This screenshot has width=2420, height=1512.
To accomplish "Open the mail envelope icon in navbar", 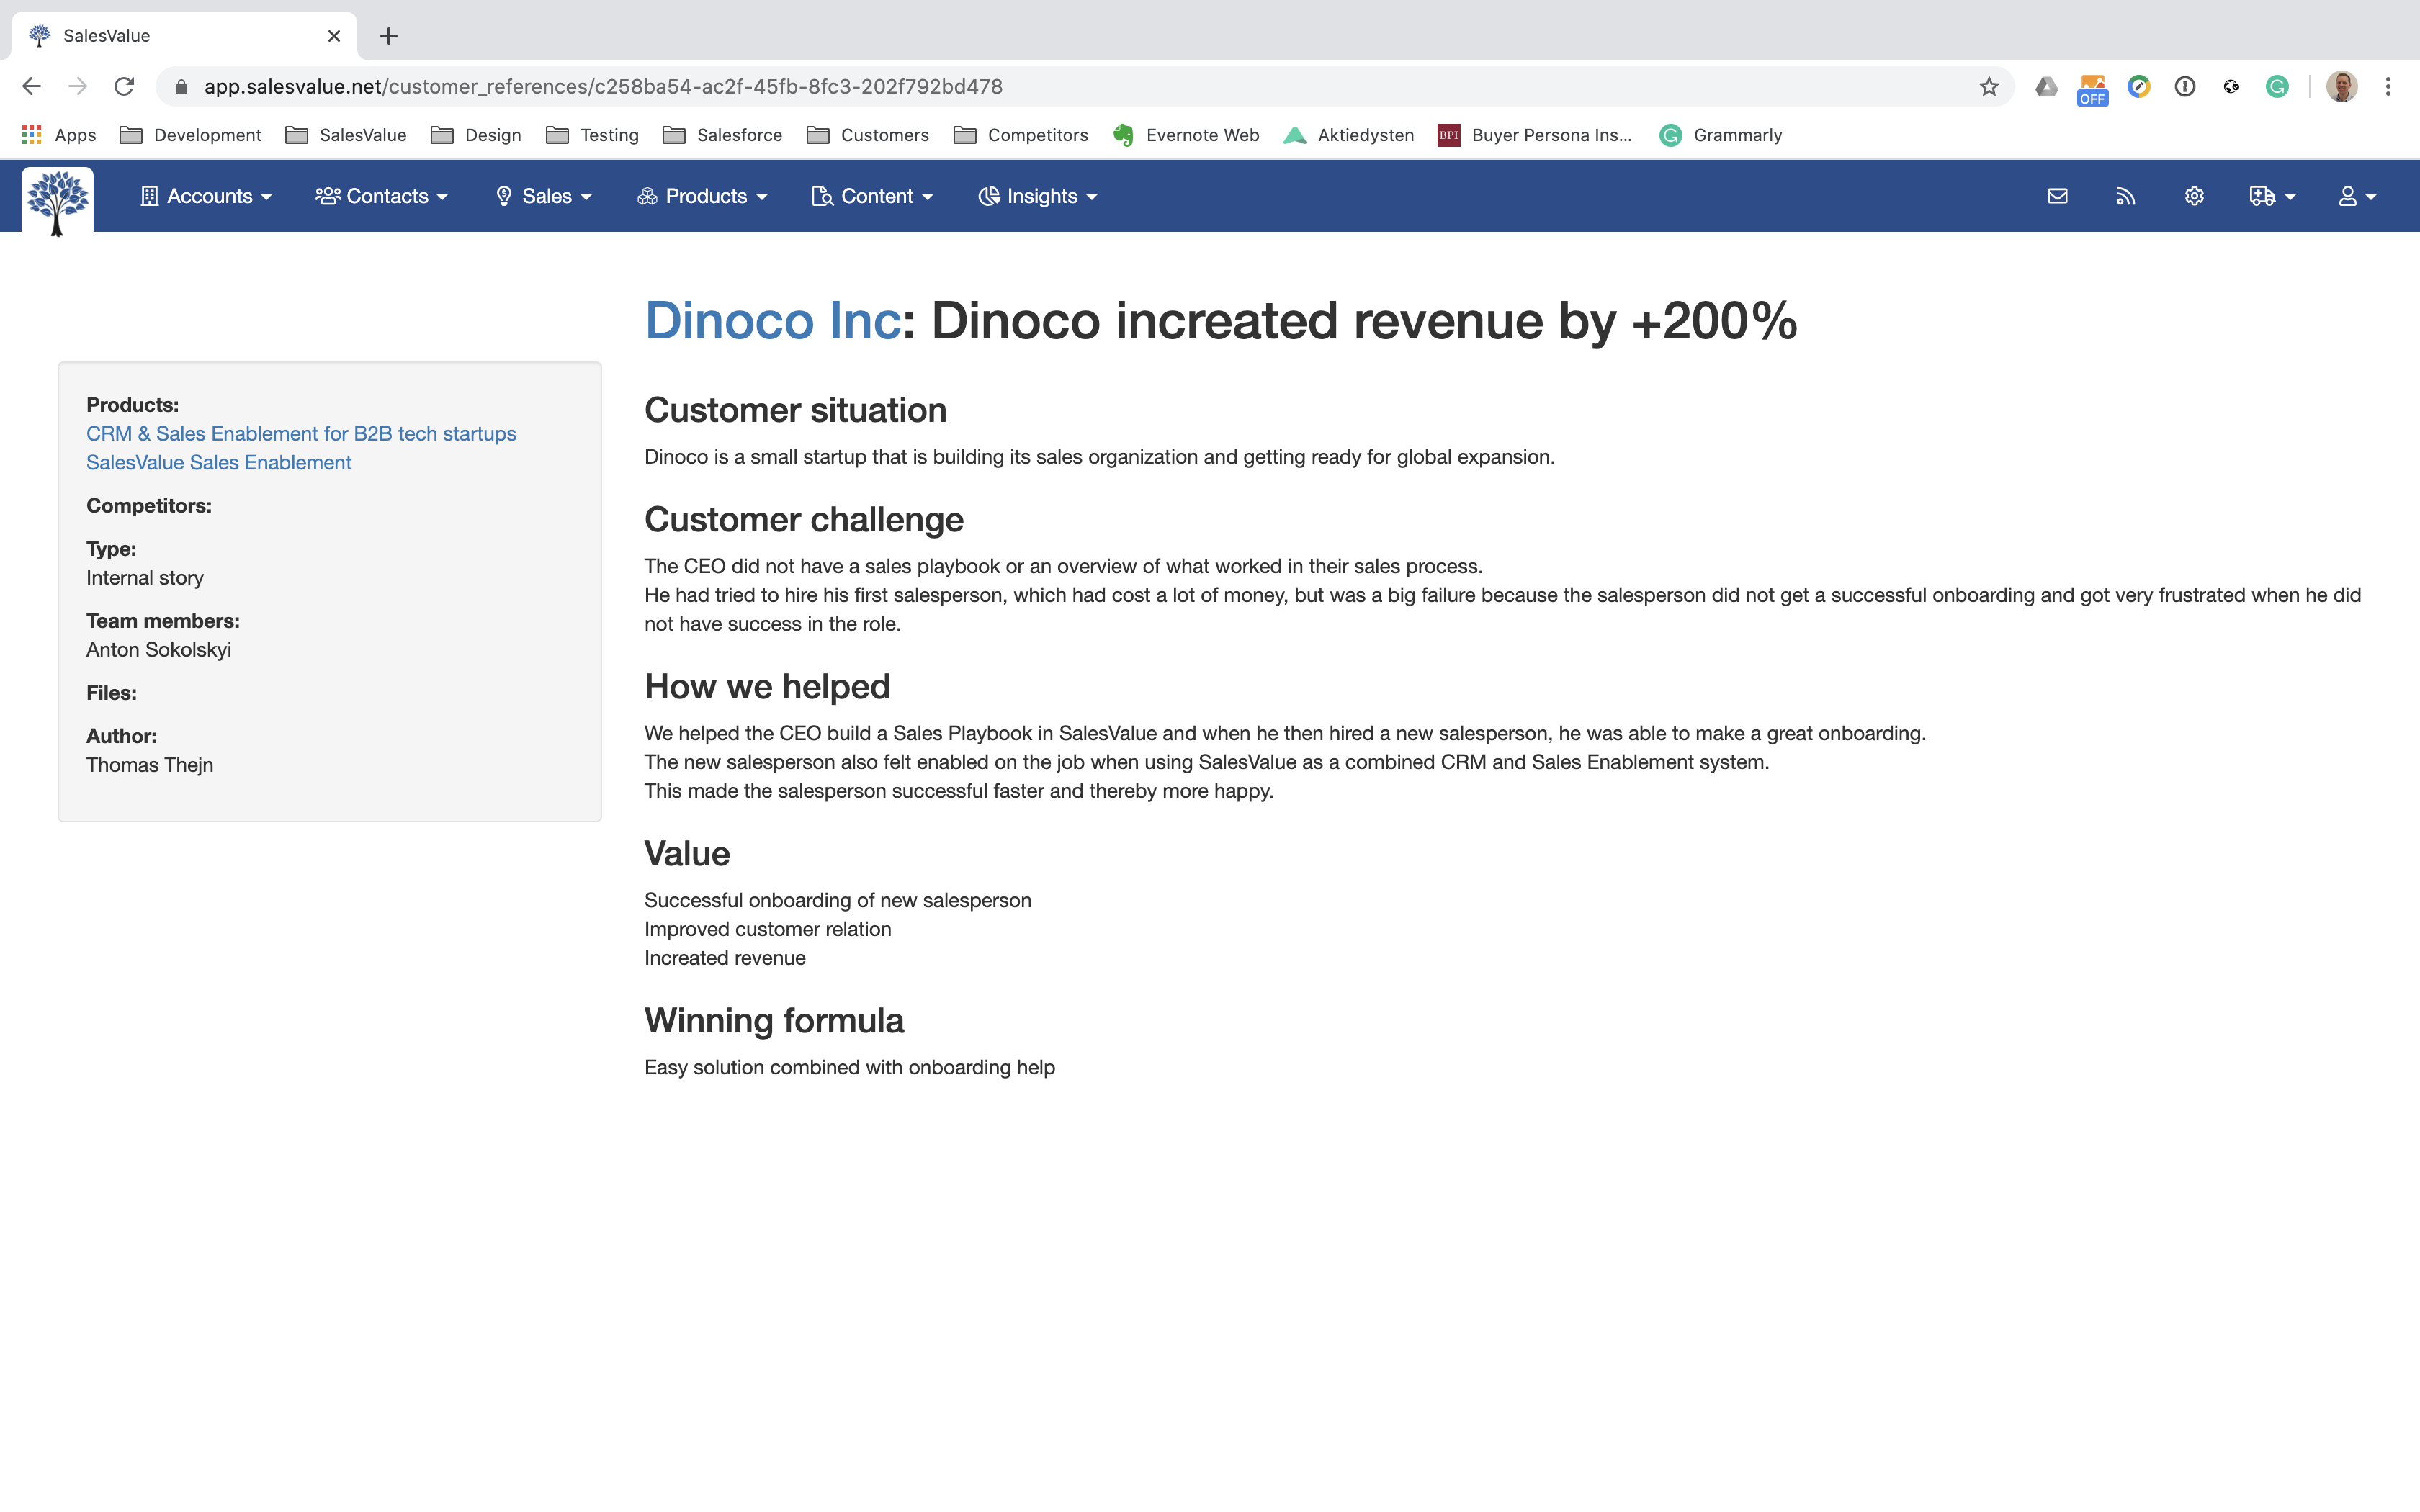I will click(x=2057, y=196).
